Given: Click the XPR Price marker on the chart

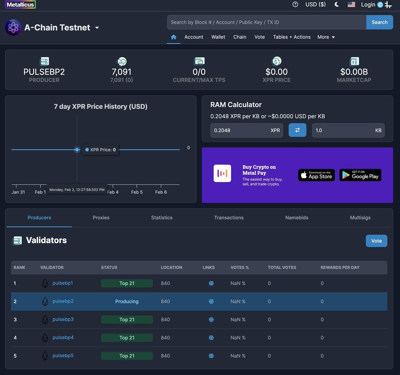Looking at the screenshot, I should click(x=77, y=150).
